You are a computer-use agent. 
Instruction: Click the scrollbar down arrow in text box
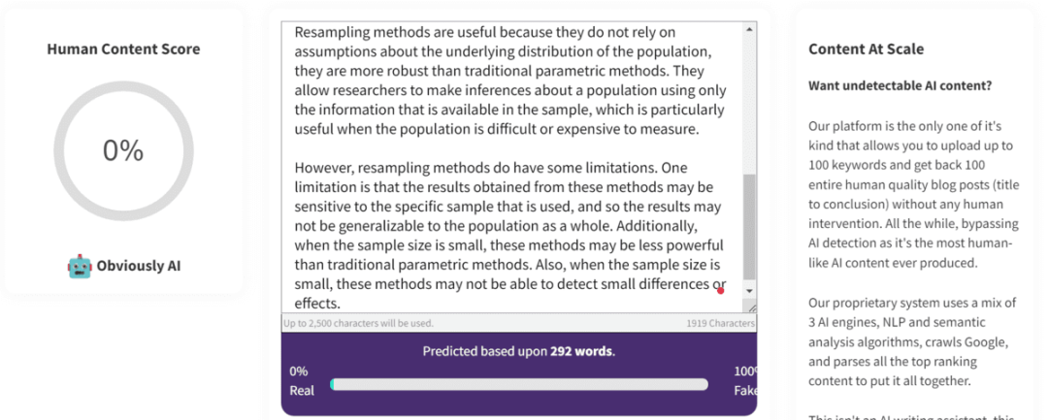click(749, 290)
